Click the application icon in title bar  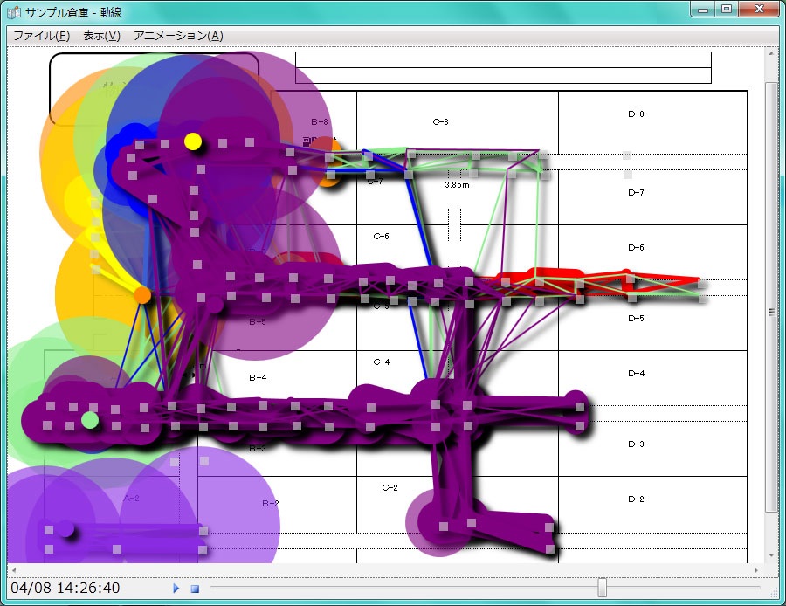click(x=14, y=11)
